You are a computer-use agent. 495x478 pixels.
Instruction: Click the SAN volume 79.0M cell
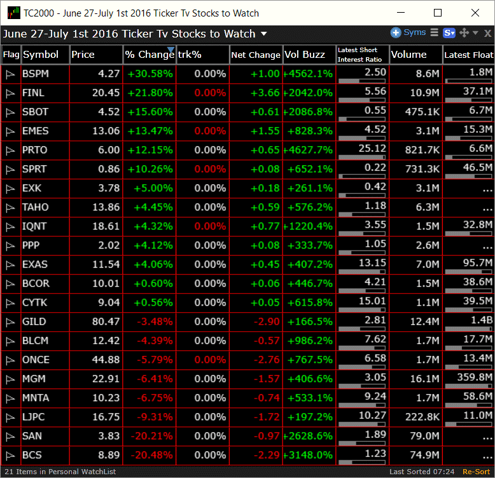(415, 437)
